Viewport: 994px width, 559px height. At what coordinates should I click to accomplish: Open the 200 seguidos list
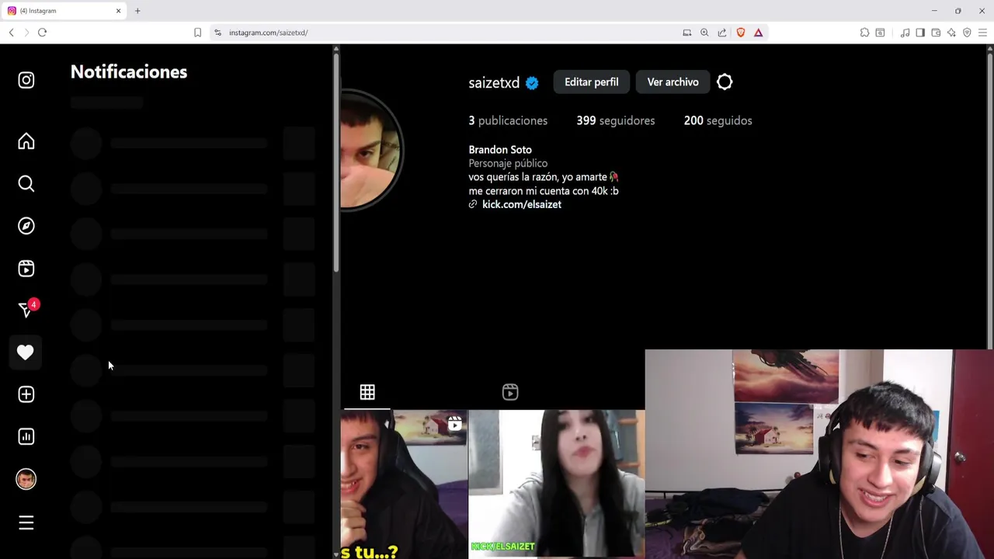[x=718, y=120]
